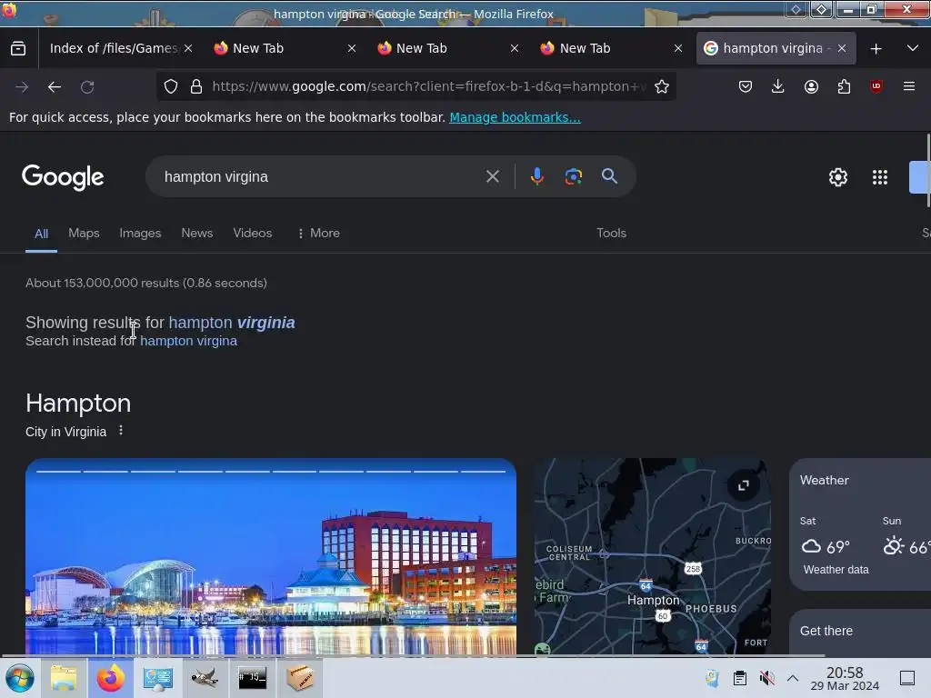List all tabs dropdown chevron

click(x=913, y=49)
